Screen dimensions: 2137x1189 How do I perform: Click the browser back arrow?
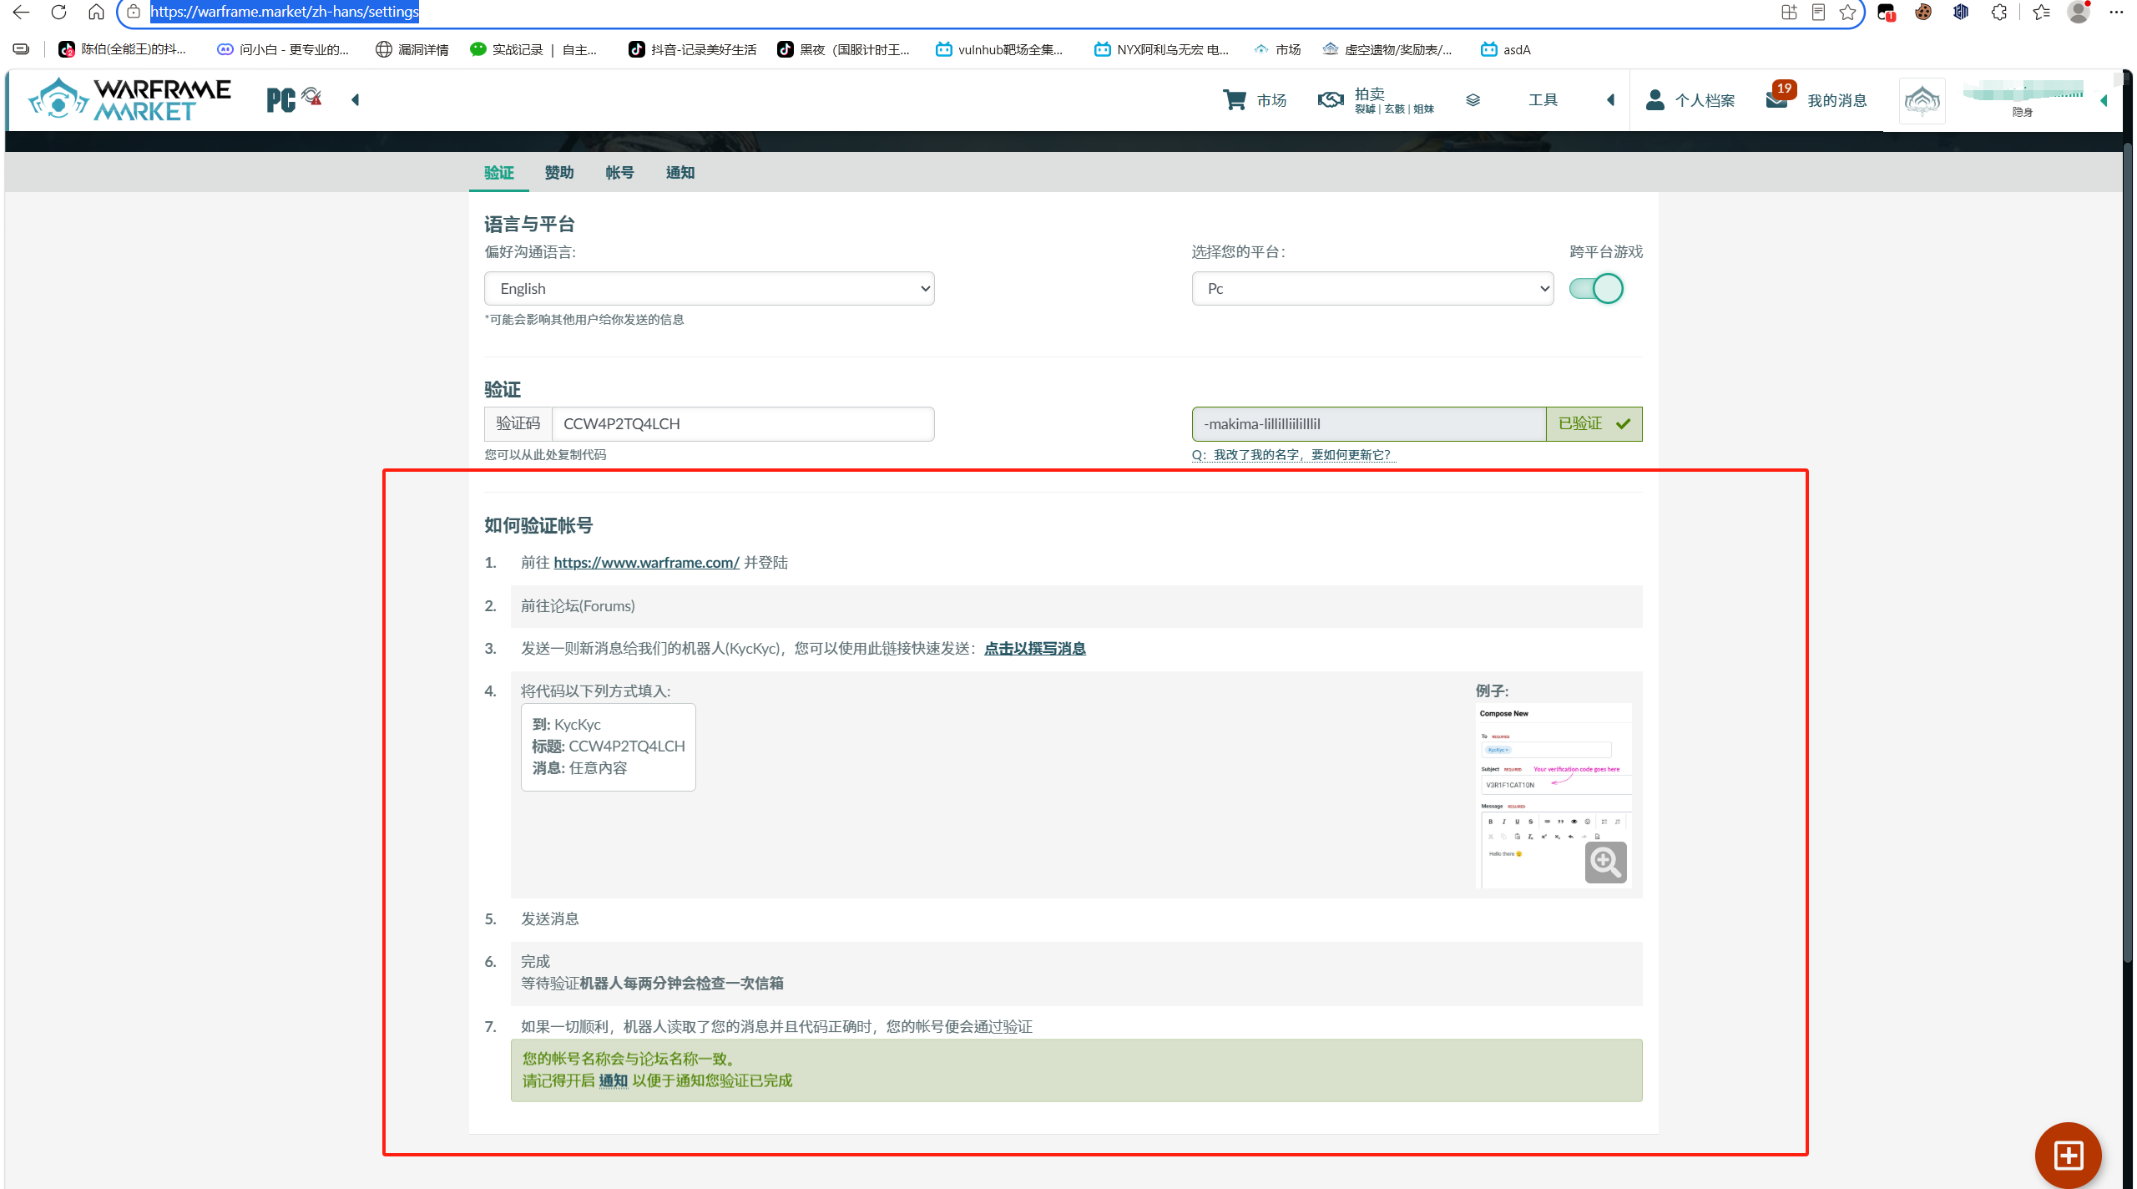(21, 13)
